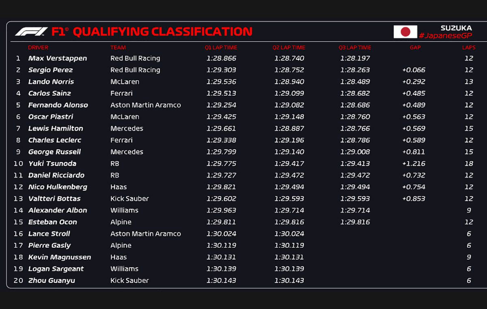Click the SUZUKA circuit label
The height and width of the screenshot is (309, 487).
click(456, 28)
